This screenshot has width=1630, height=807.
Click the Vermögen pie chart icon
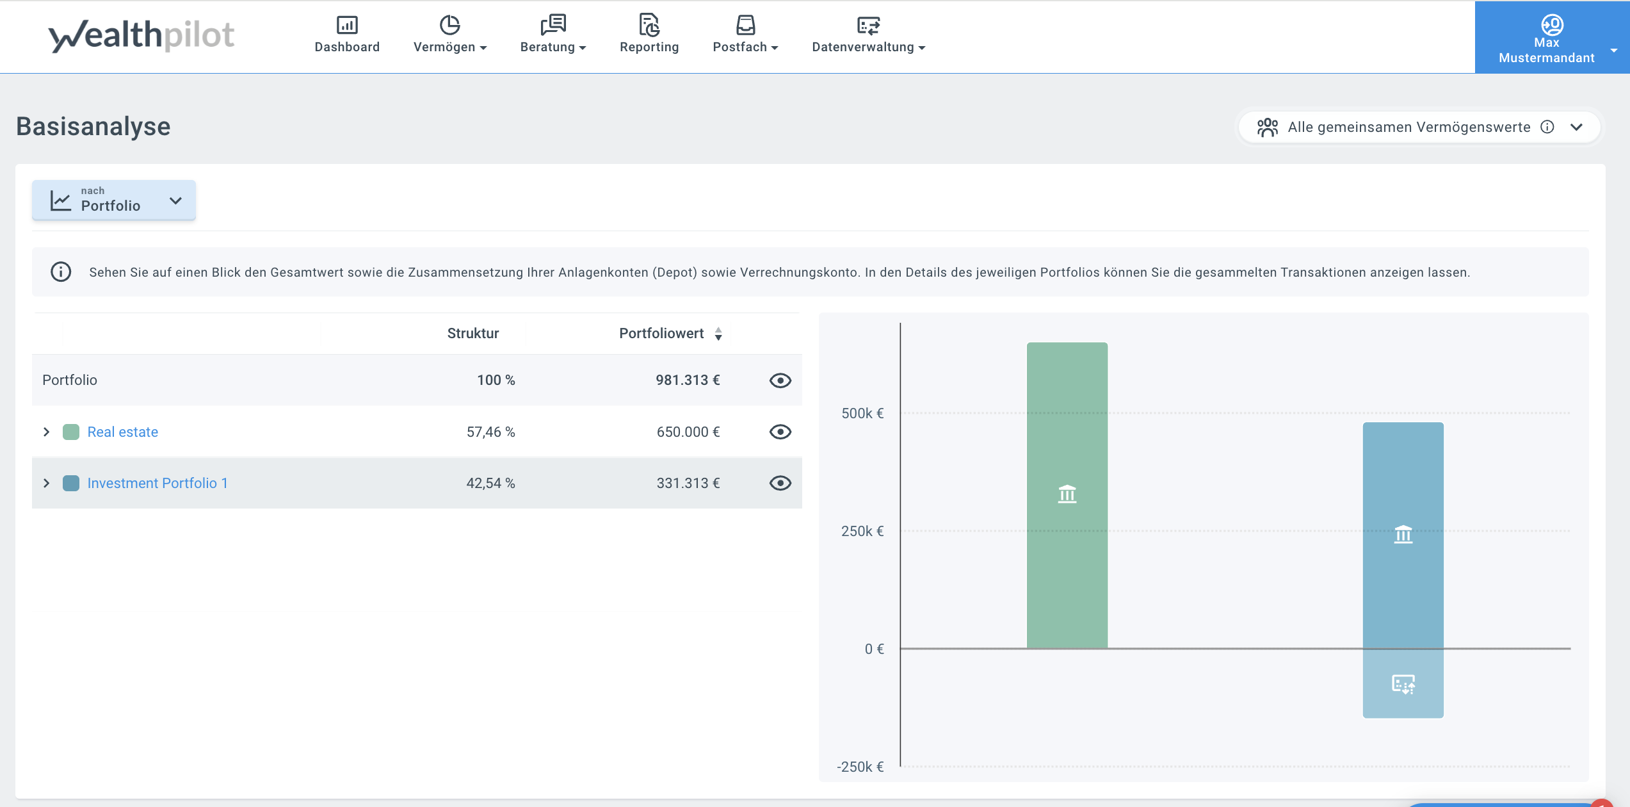(449, 25)
